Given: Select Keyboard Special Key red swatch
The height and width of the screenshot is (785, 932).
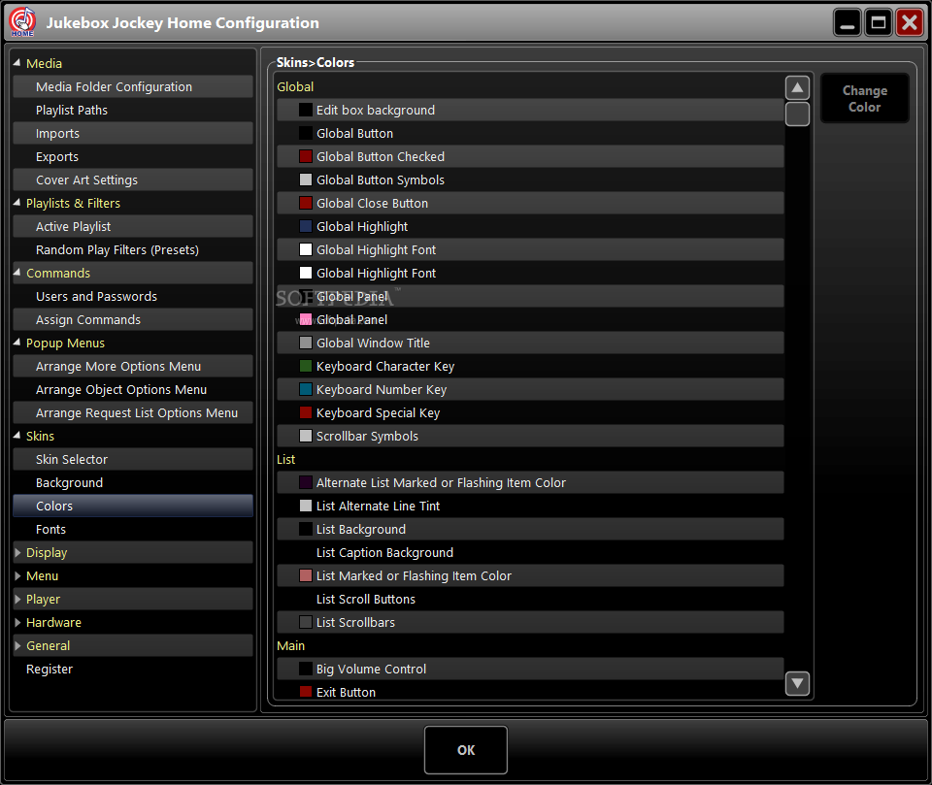Looking at the screenshot, I should click(x=306, y=412).
